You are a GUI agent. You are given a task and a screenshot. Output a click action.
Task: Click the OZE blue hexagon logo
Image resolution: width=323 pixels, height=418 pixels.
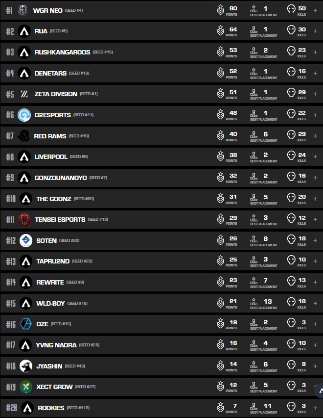click(x=26, y=324)
